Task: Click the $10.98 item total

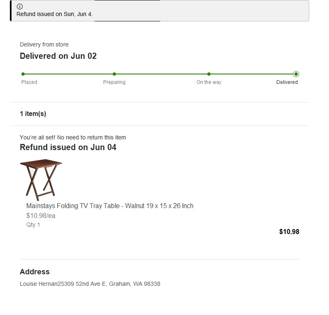Action: [x=289, y=232]
